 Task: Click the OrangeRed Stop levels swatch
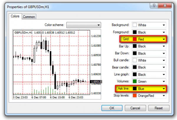click(x=135, y=96)
